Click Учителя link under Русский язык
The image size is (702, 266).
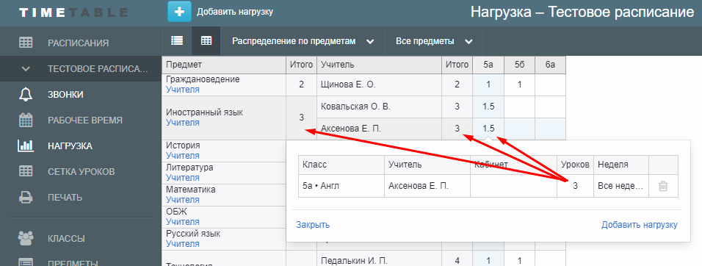pyautogui.click(x=183, y=244)
